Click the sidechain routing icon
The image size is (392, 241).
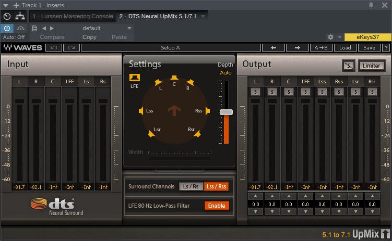20,17
